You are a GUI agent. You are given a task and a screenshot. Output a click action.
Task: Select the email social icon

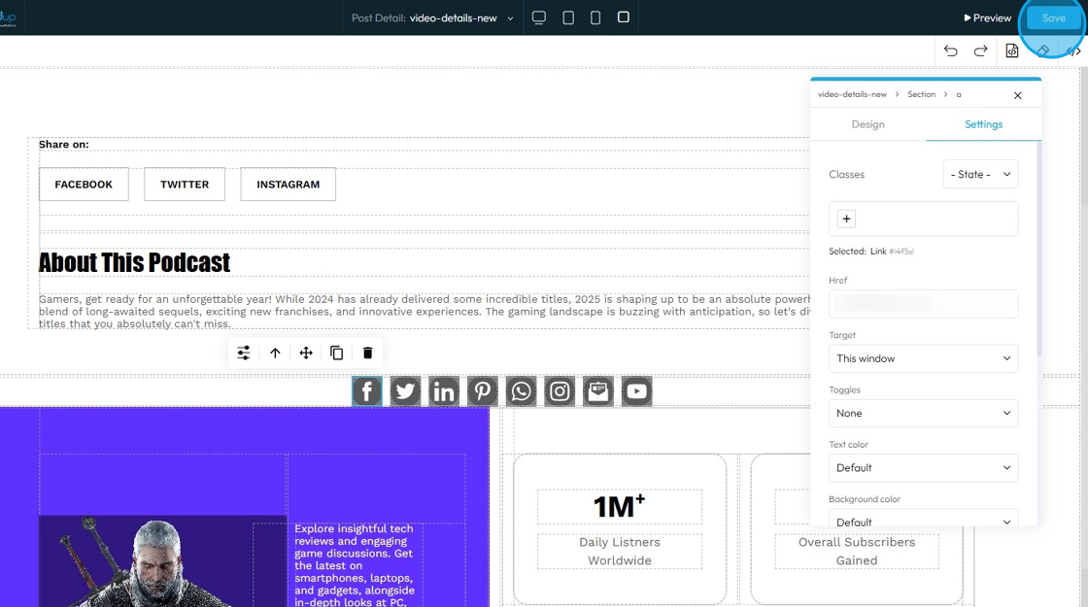pyautogui.click(x=598, y=391)
